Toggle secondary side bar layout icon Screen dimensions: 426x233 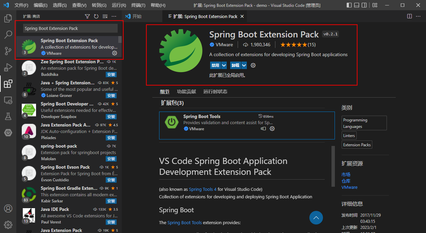(364, 5)
